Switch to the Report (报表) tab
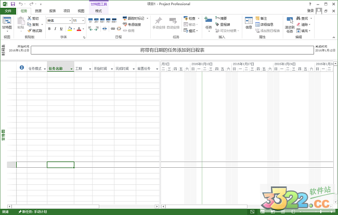This screenshot has width=338, height=215. (x=53, y=11)
